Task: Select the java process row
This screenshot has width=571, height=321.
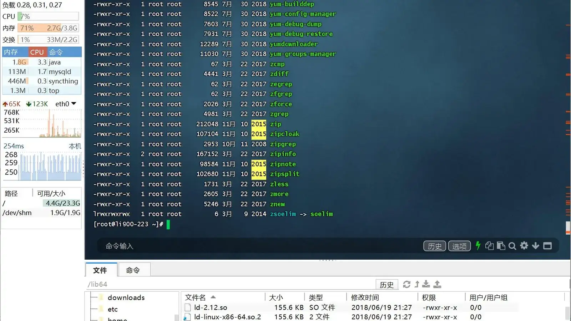Action: (42, 62)
